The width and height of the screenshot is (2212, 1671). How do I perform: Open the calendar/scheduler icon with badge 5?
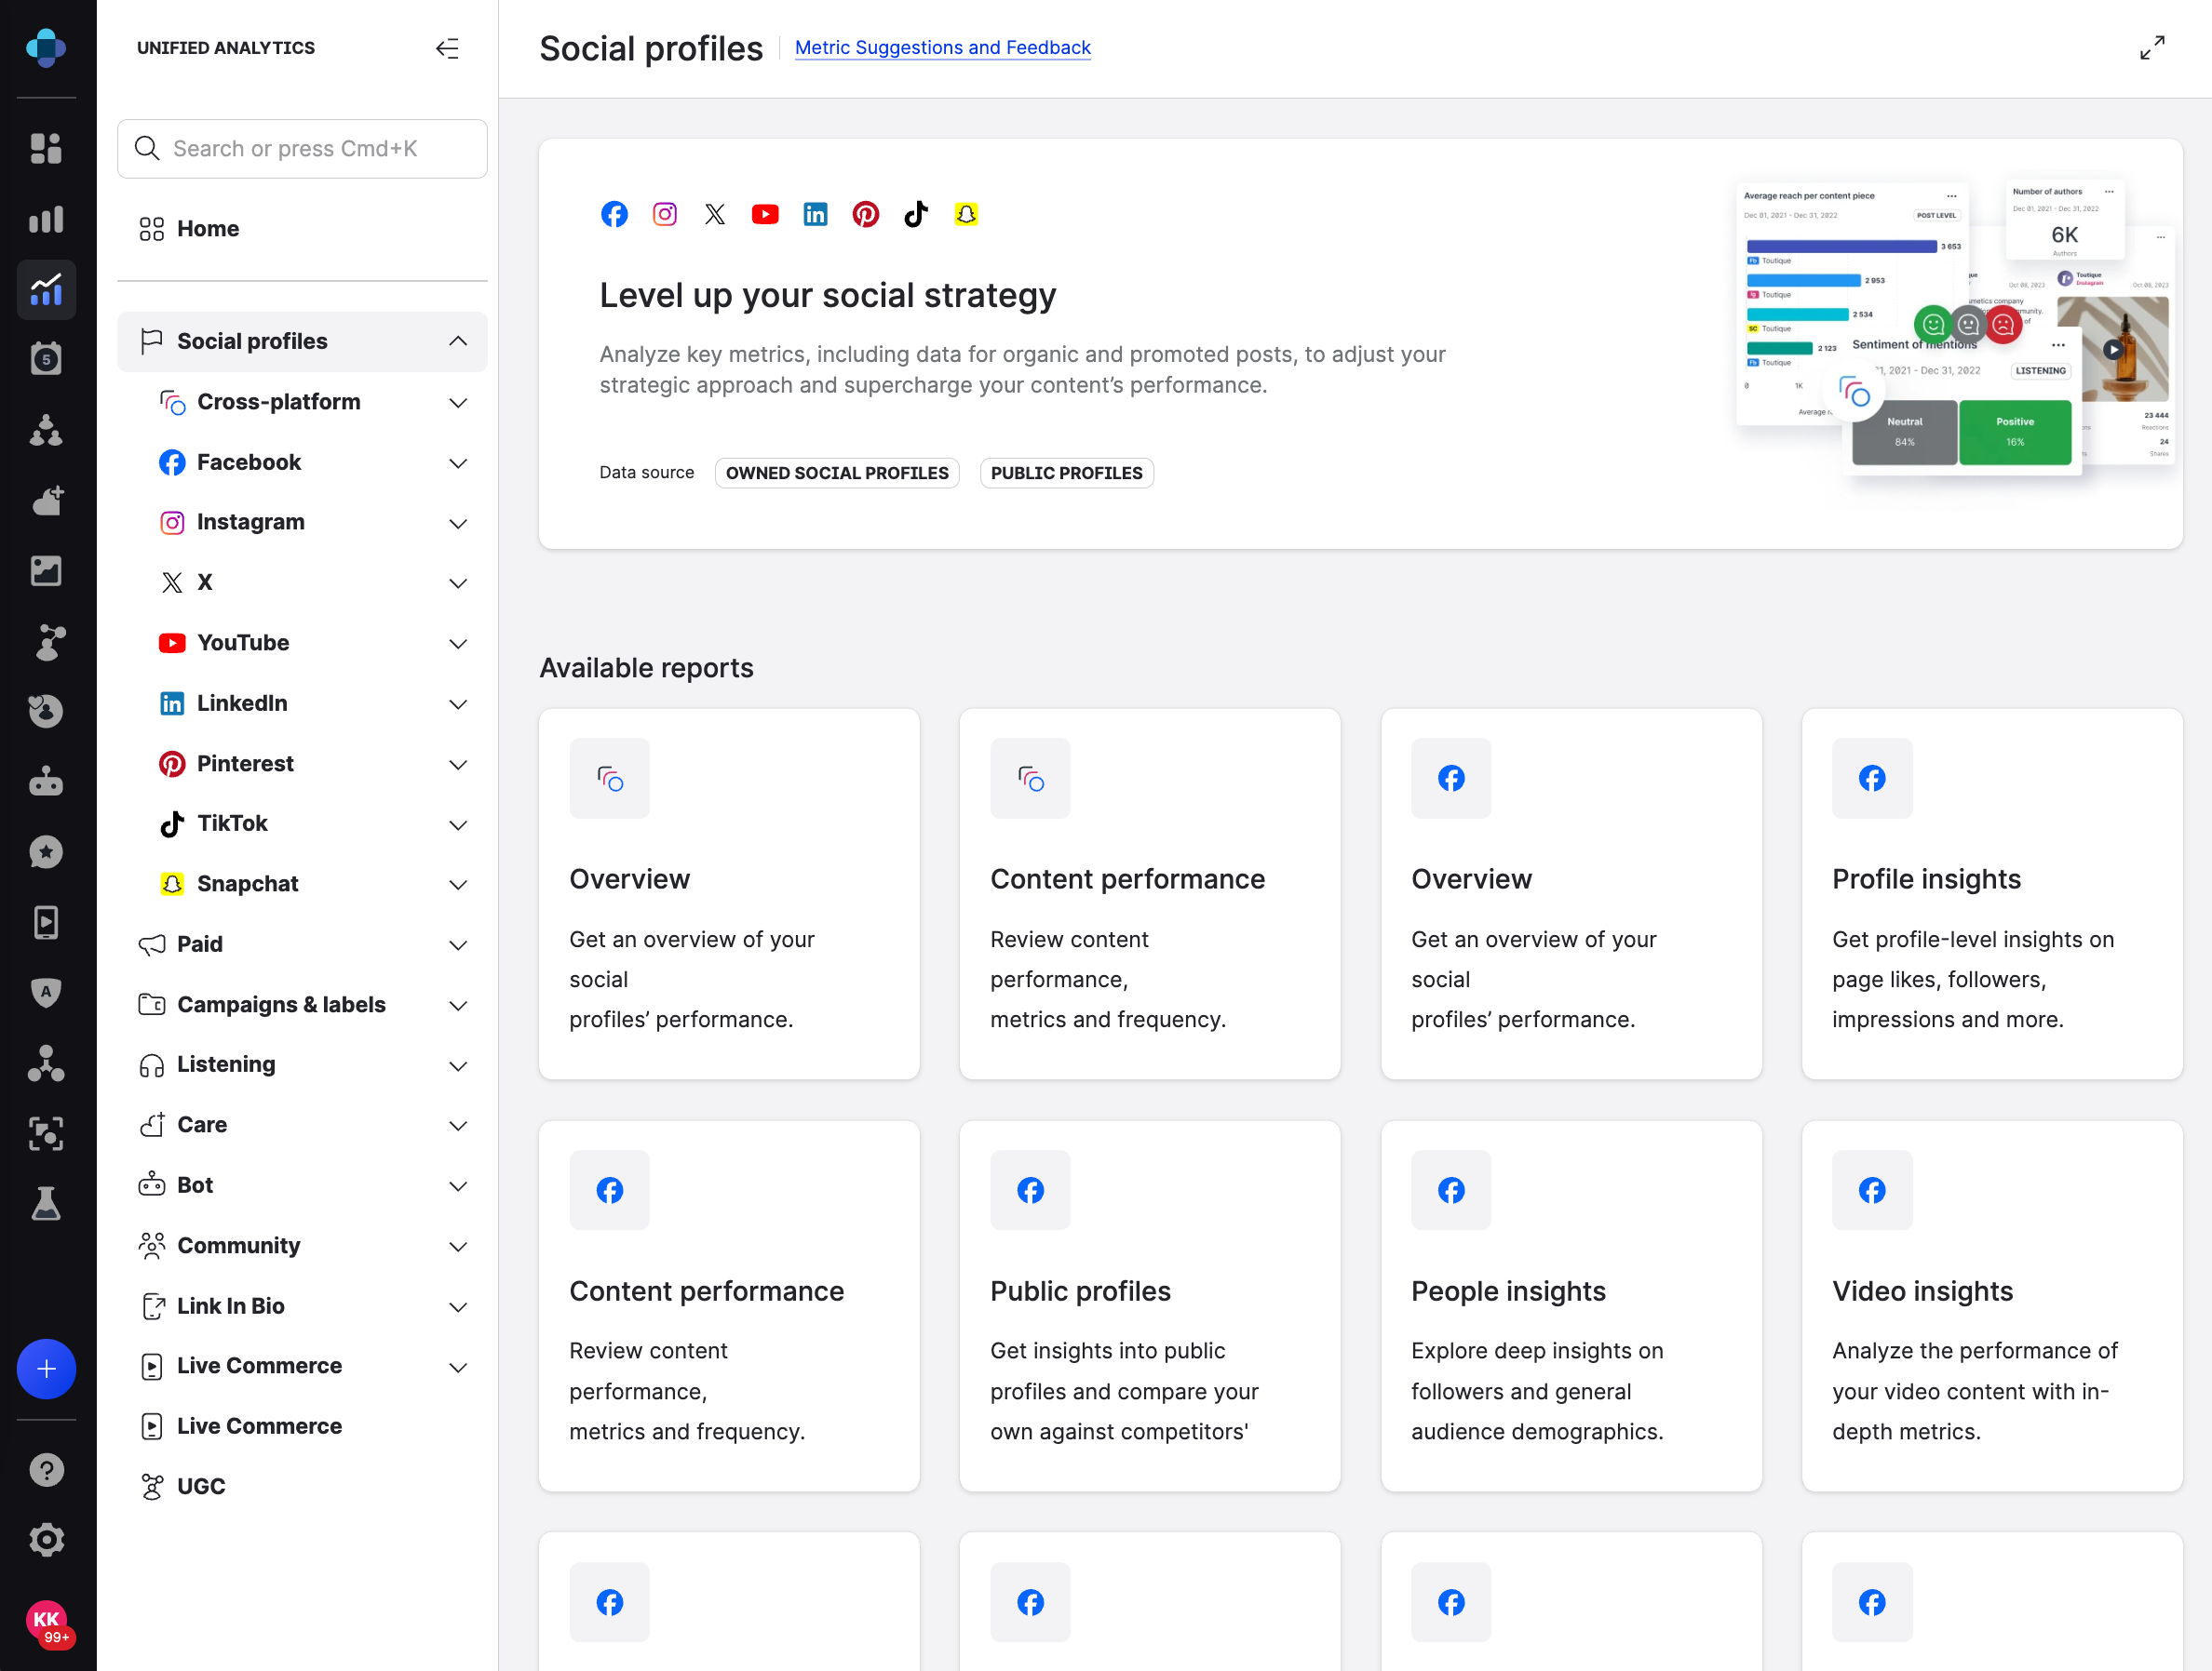point(46,358)
